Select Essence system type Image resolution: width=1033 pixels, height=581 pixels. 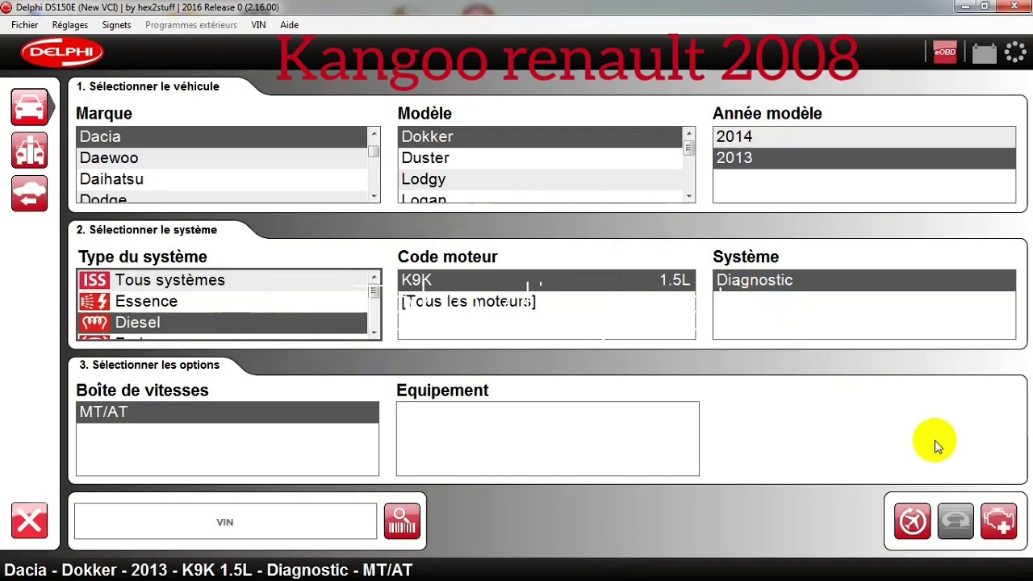click(x=224, y=301)
